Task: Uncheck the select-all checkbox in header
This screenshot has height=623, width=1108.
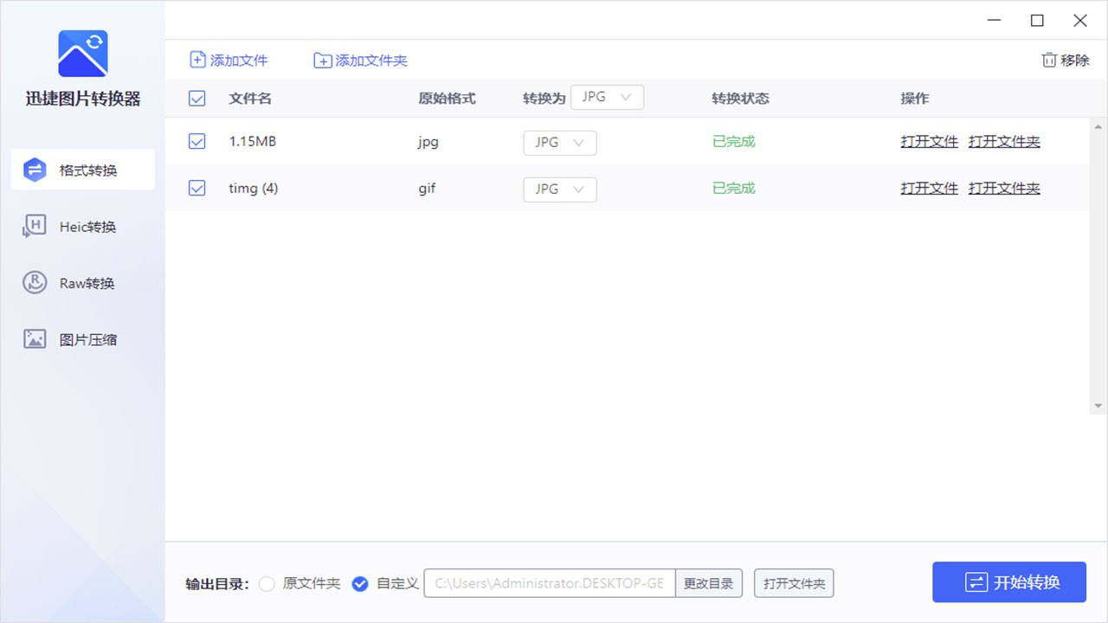Action: coord(196,99)
